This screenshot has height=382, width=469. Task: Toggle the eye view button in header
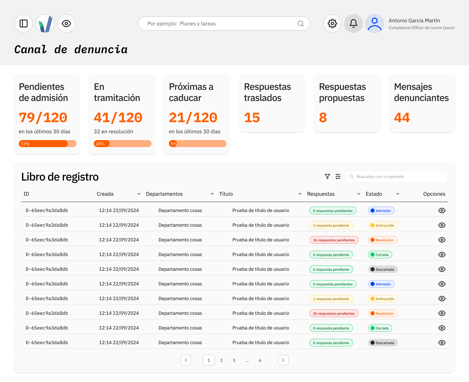click(x=67, y=23)
